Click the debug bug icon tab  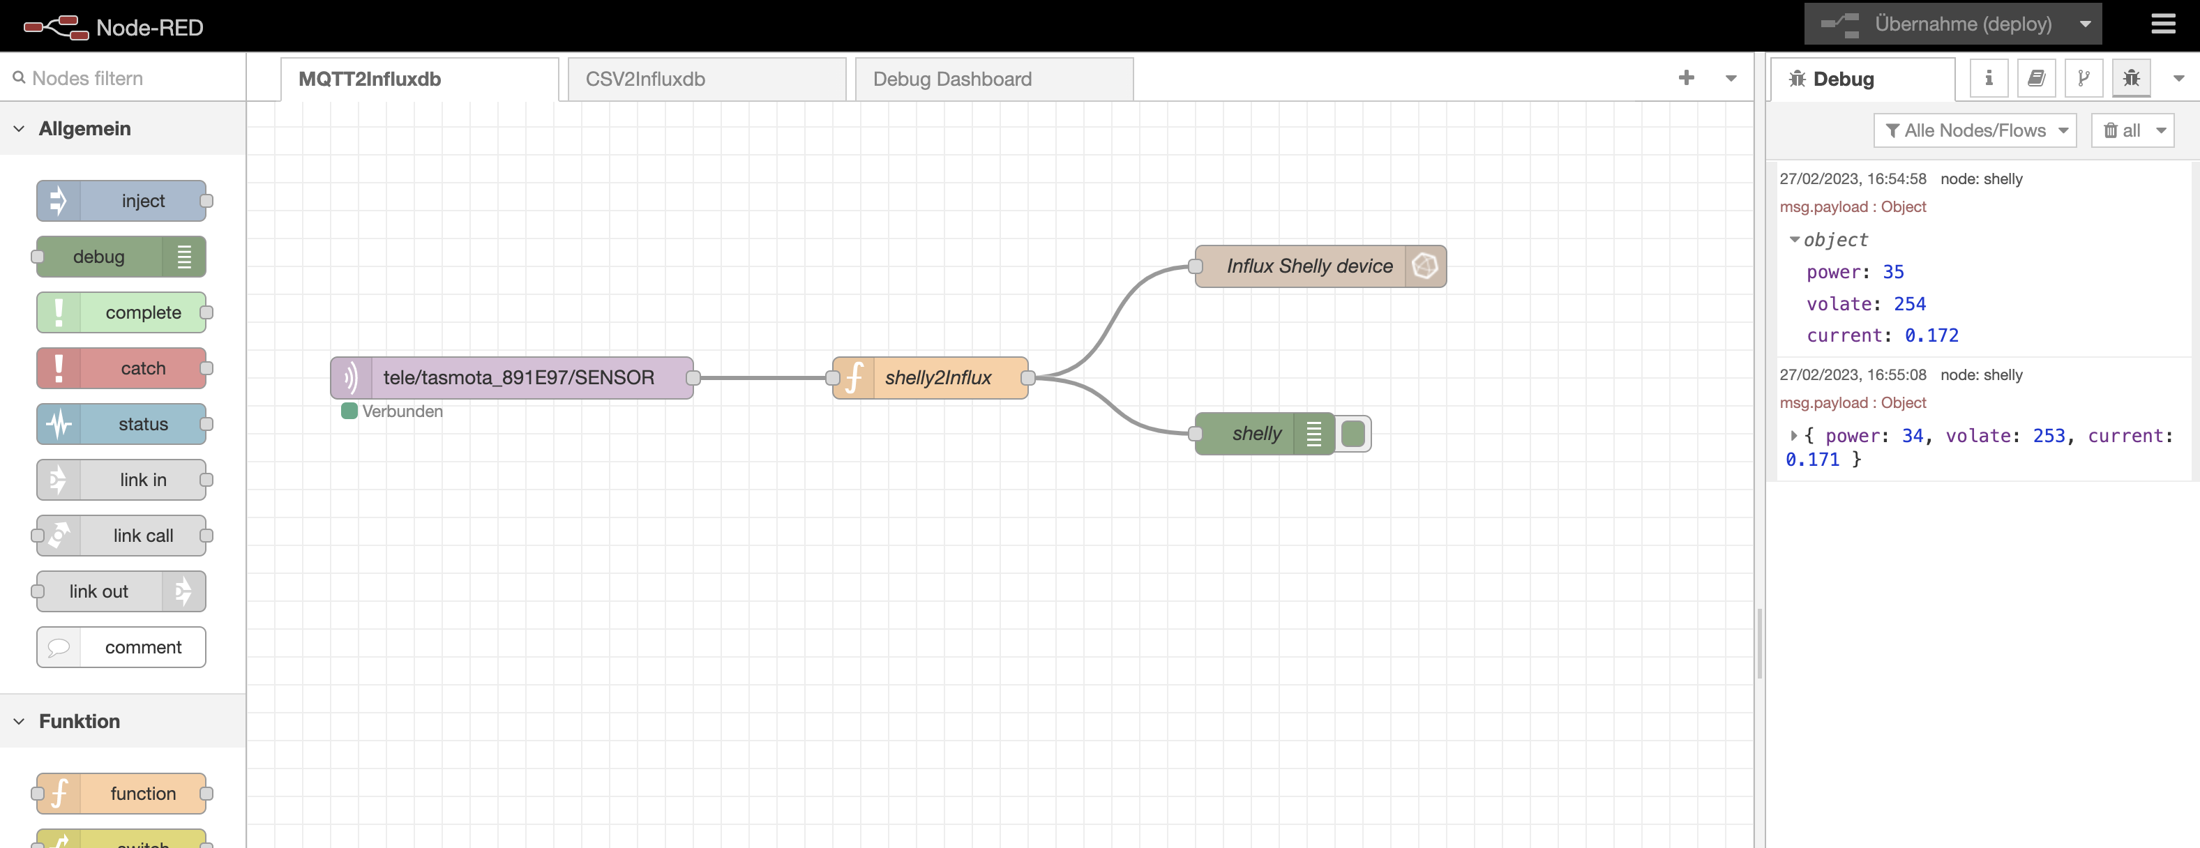pyautogui.click(x=2131, y=79)
